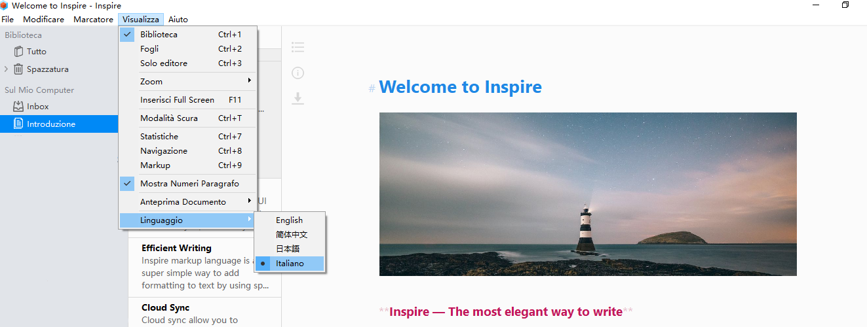
Task: Open Navigazione panel from menu
Action: (x=188, y=151)
